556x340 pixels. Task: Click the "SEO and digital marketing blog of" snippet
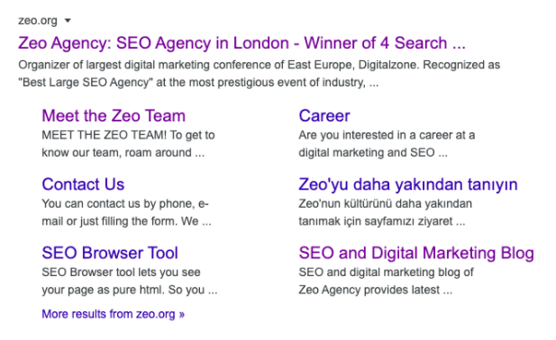point(386,273)
